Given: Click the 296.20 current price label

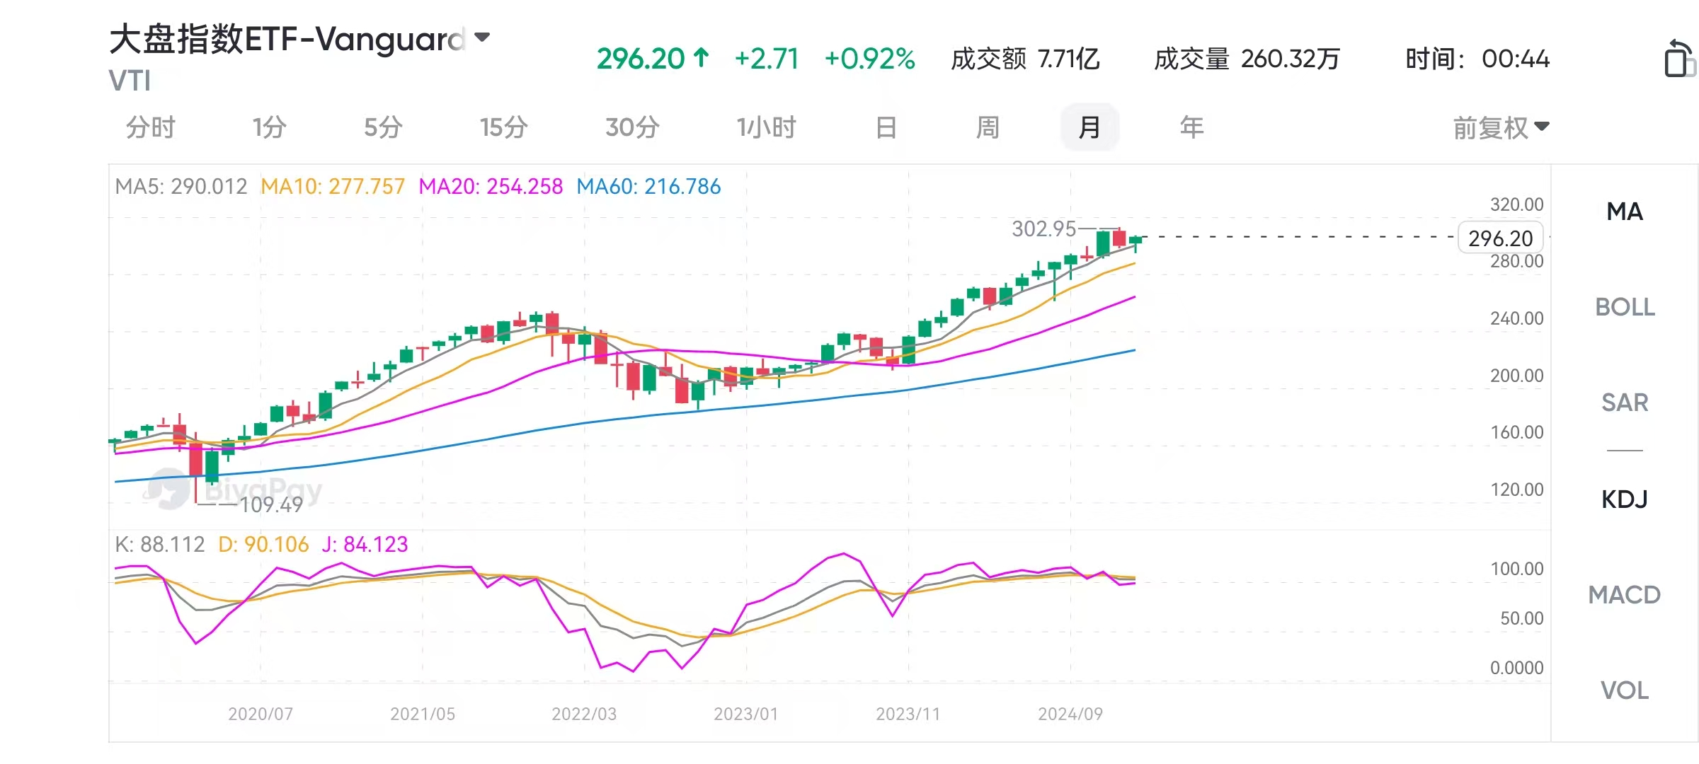Looking at the screenshot, I should [x=1500, y=238].
